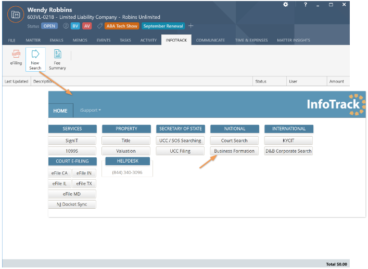
Task: Open the eFiling tool
Action: [16, 58]
